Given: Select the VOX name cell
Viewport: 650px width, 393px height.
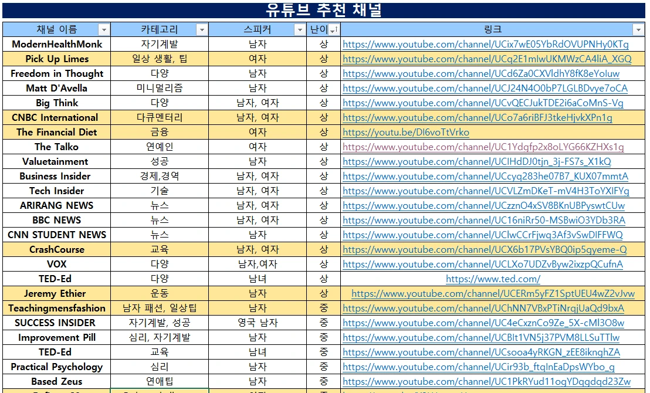Looking at the screenshot, I should tap(57, 264).
